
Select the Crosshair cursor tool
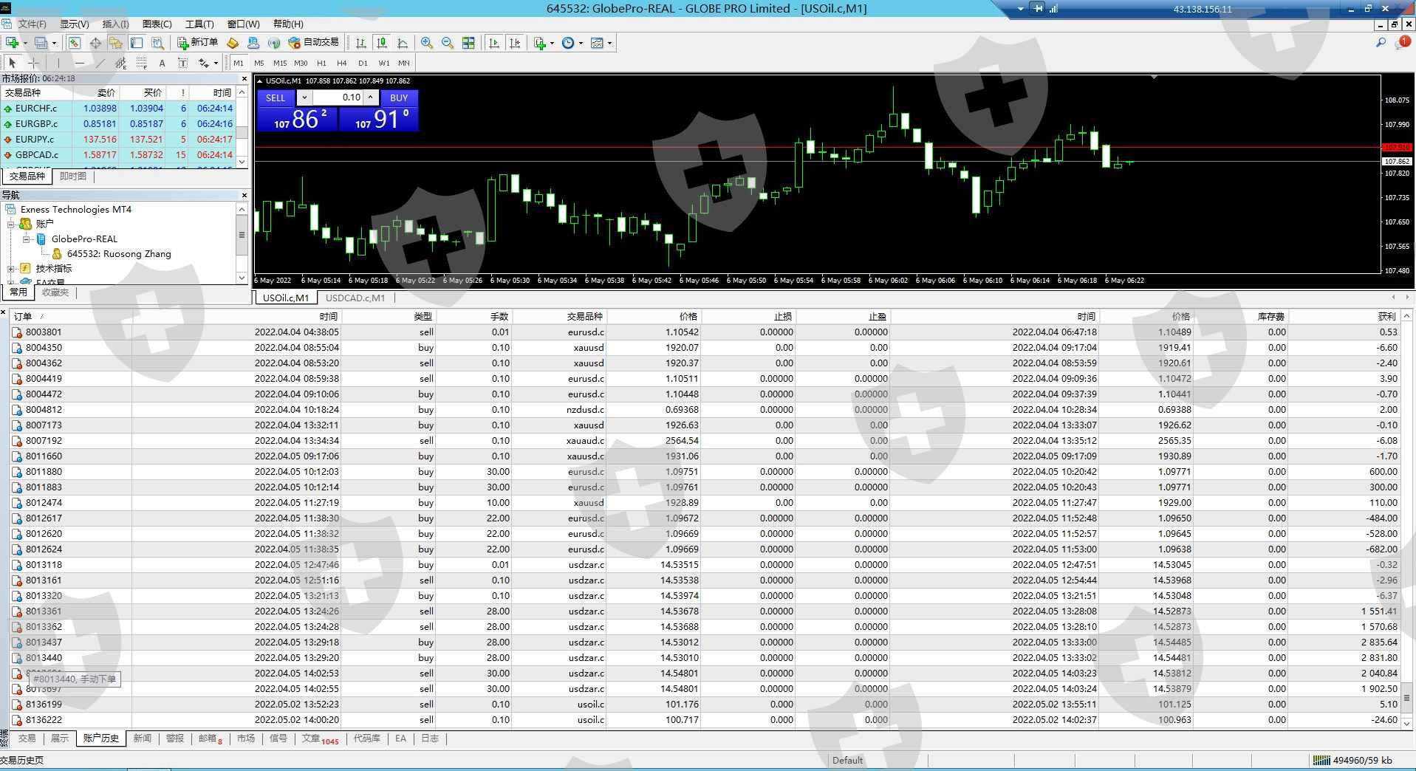point(33,64)
